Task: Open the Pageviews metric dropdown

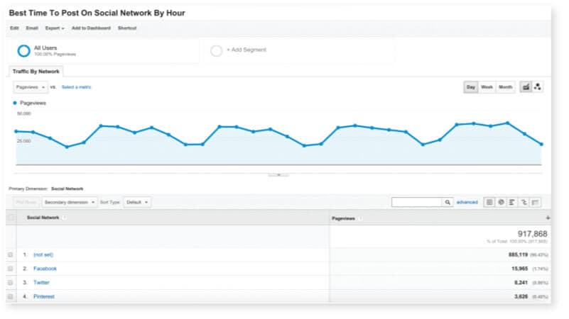Action: click(31, 87)
